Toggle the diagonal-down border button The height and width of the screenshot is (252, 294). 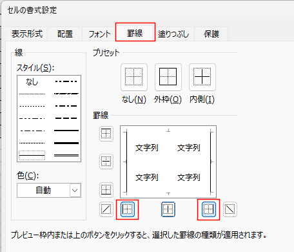click(230, 209)
